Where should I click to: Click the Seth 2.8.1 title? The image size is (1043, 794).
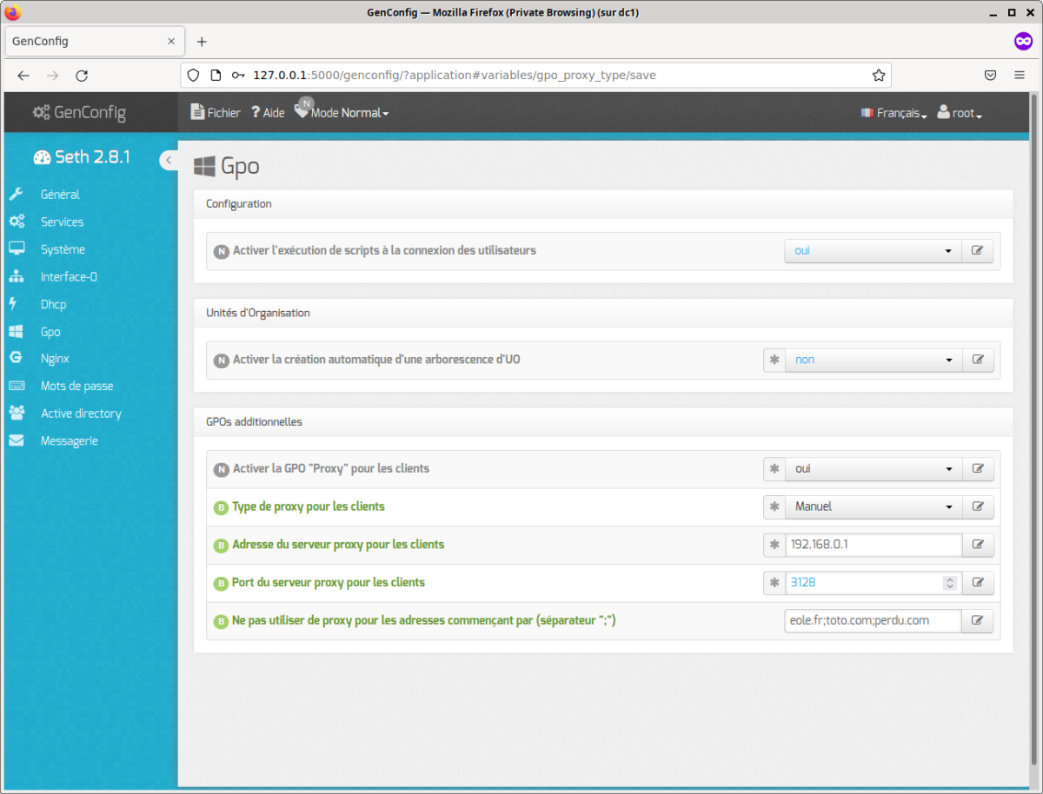click(x=82, y=157)
